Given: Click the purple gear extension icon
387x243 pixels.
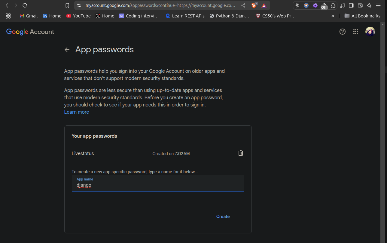Looking at the screenshot, I should pos(315,5).
